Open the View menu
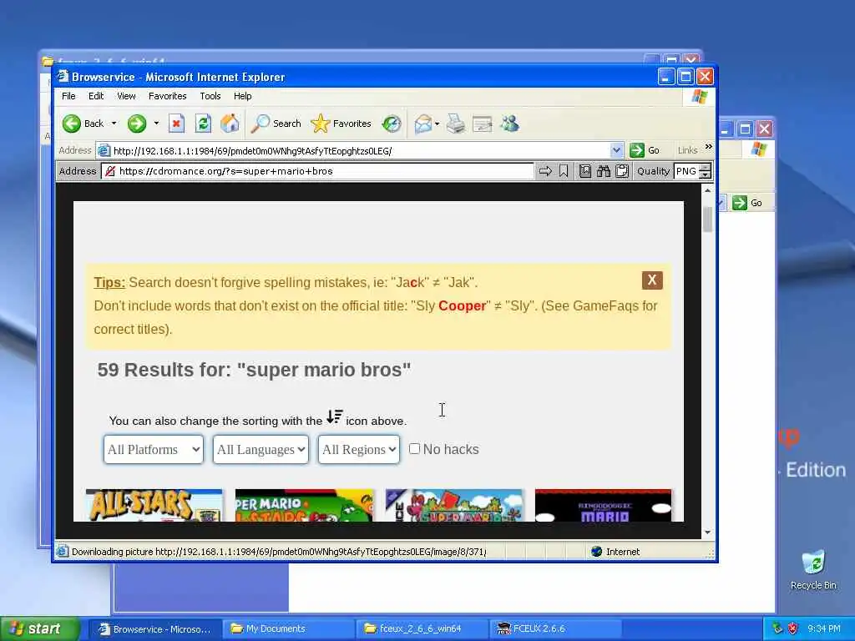The image size is (855, 641). (126, 96)
